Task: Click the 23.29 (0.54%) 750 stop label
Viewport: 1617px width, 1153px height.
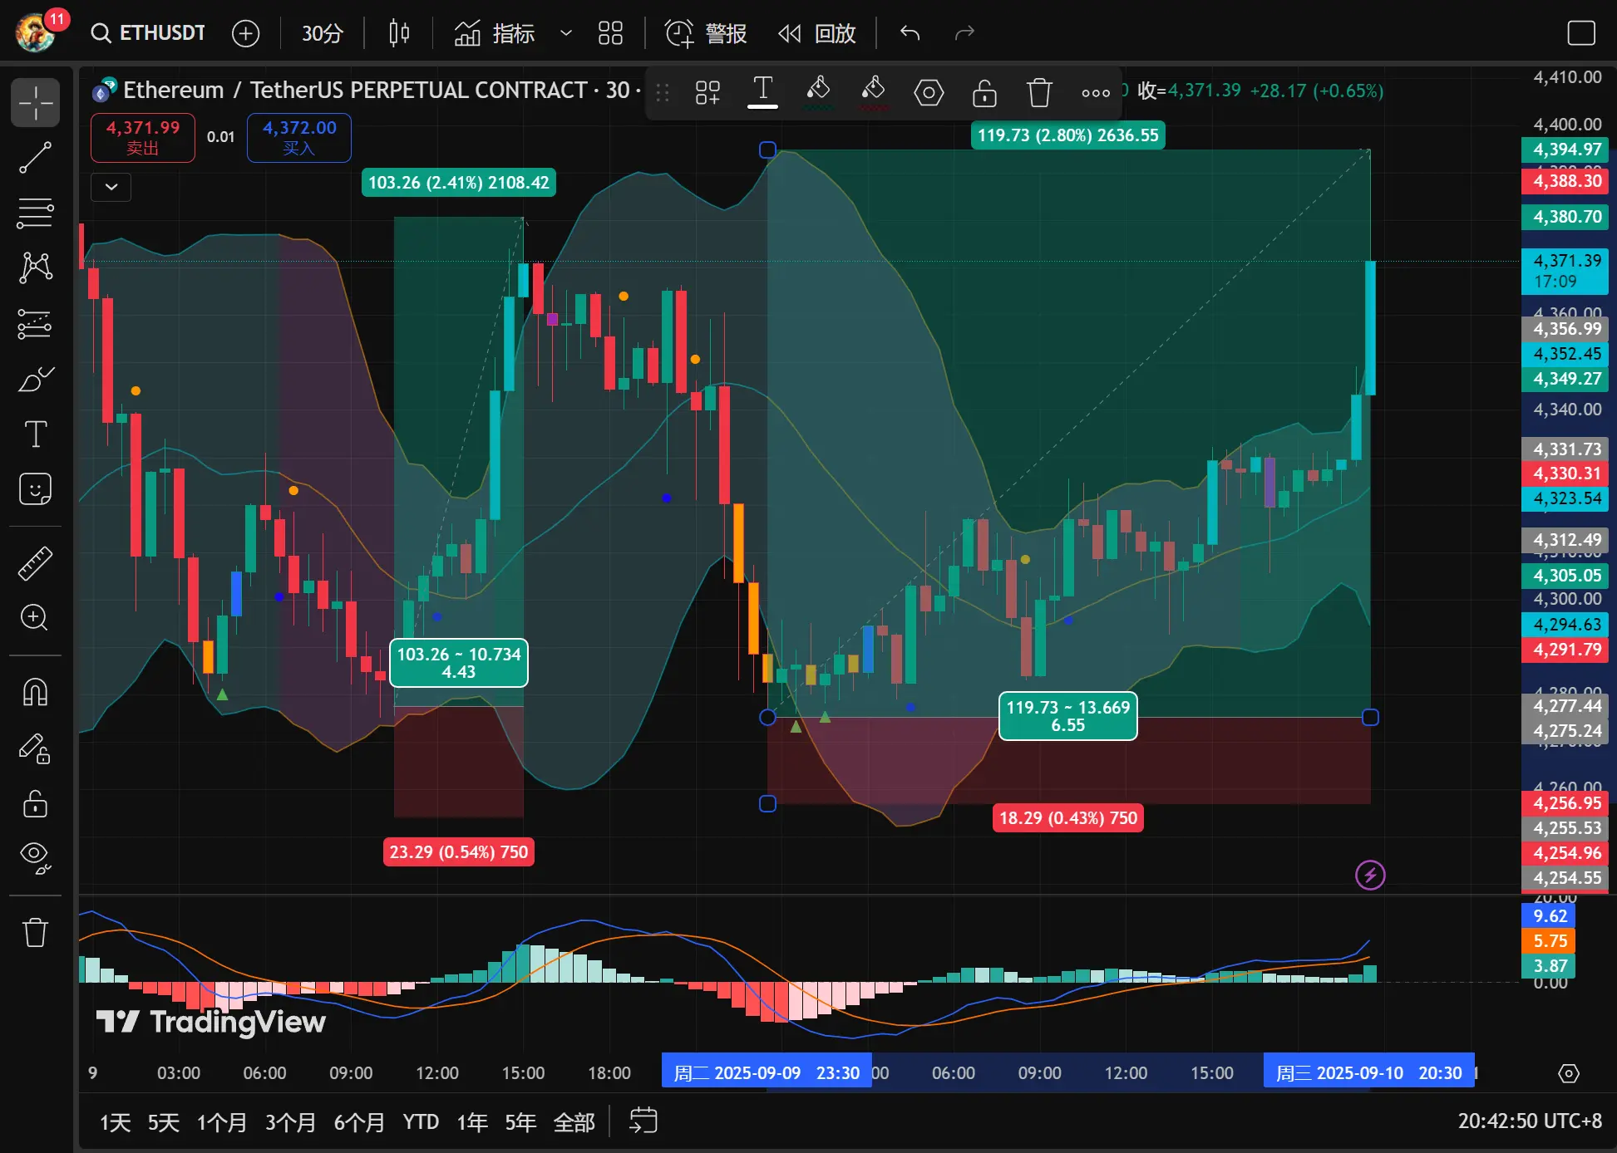Action: click(458, 852)
